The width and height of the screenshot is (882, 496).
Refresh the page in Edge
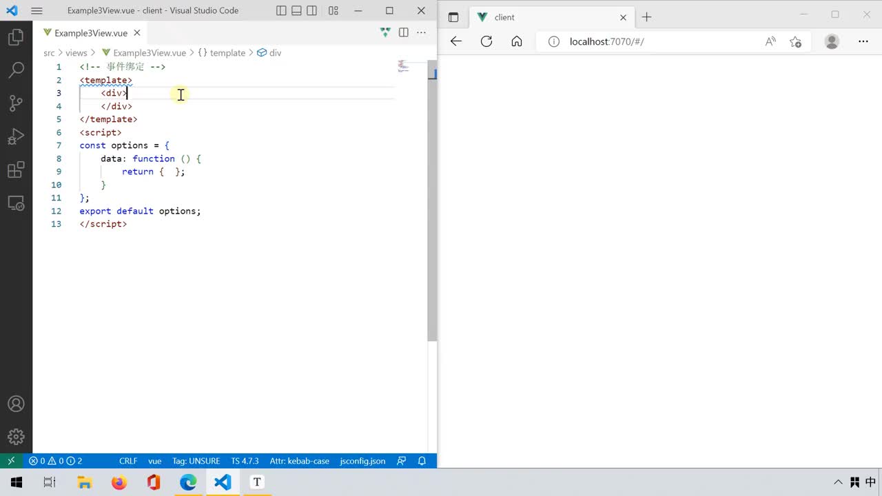tap(486, 41)
